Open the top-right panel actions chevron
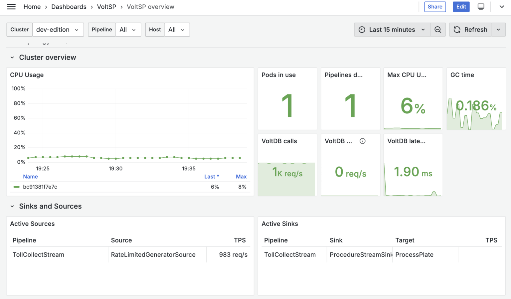The height and width of the screenshot is (299, 511). (x=501, y=7)
